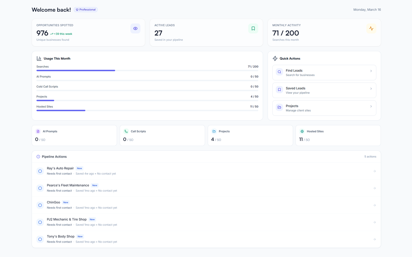Click the Pipeline Actions alert circle icon

click(38, 157)
